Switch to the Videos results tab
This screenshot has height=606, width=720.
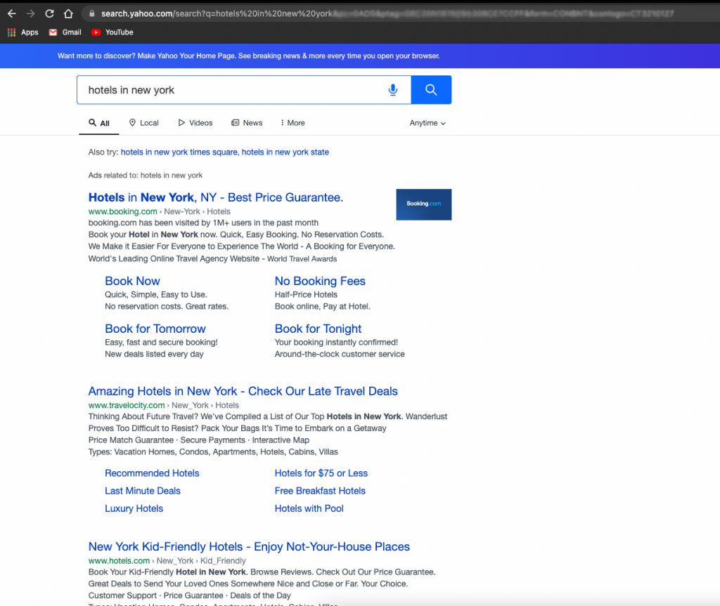point(195,123)
